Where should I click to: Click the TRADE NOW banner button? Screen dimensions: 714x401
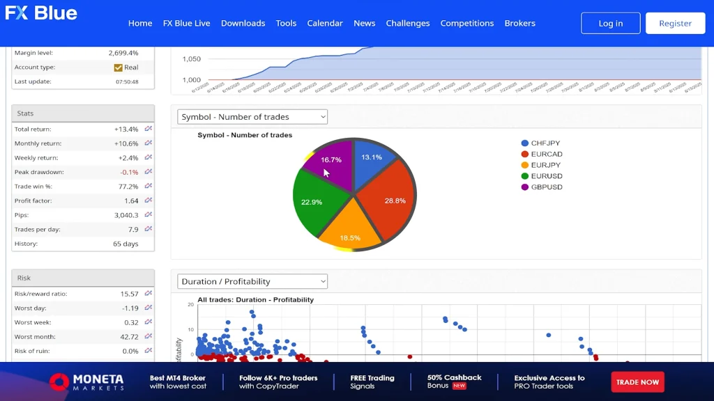[637, 382]
